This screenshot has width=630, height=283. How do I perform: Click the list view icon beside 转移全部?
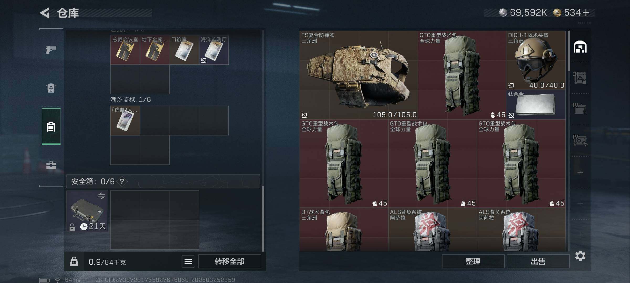click(188, 262)
